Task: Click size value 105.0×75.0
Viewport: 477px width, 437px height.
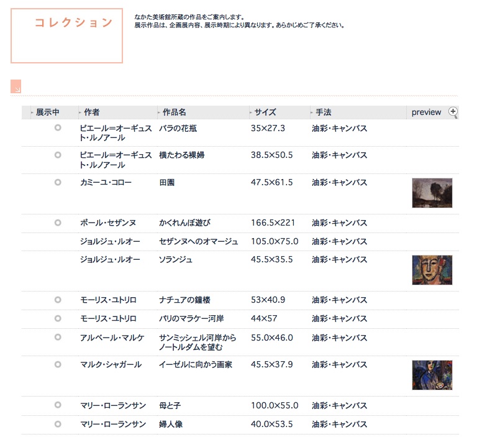Action: pos(275,241)
